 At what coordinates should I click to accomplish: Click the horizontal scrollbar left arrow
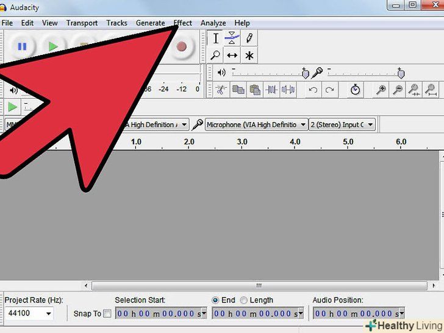click(x=86, y=285)
